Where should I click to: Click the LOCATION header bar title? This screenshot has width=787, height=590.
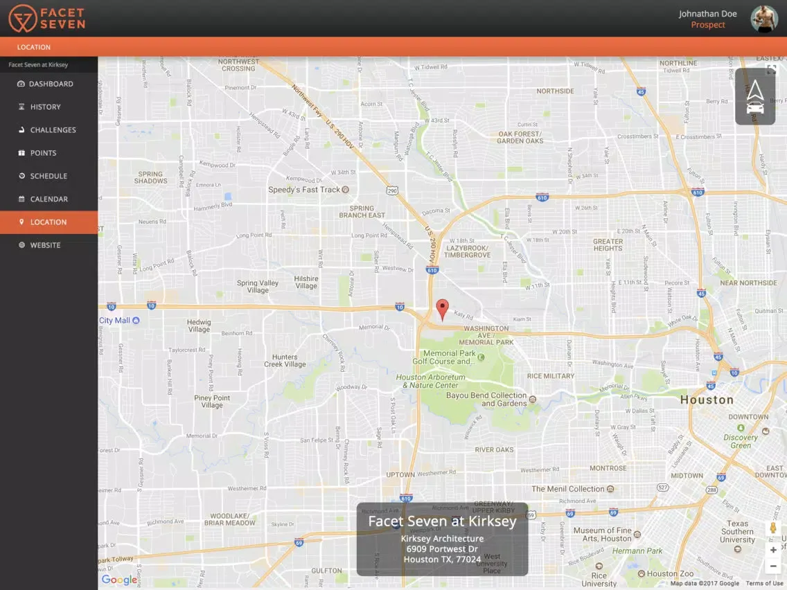[34, 47]
